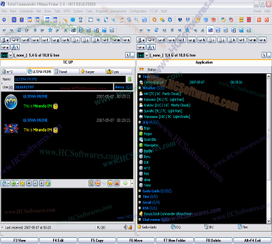This screenshot has width=272, height=244.
Task: Expand the Gmail group
Action: point(140,203)
